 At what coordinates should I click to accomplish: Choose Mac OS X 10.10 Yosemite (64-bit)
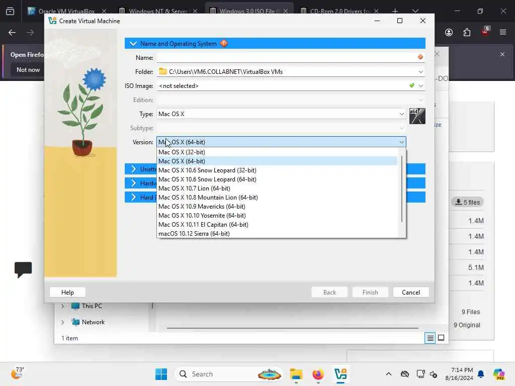[x=278, y=215]
